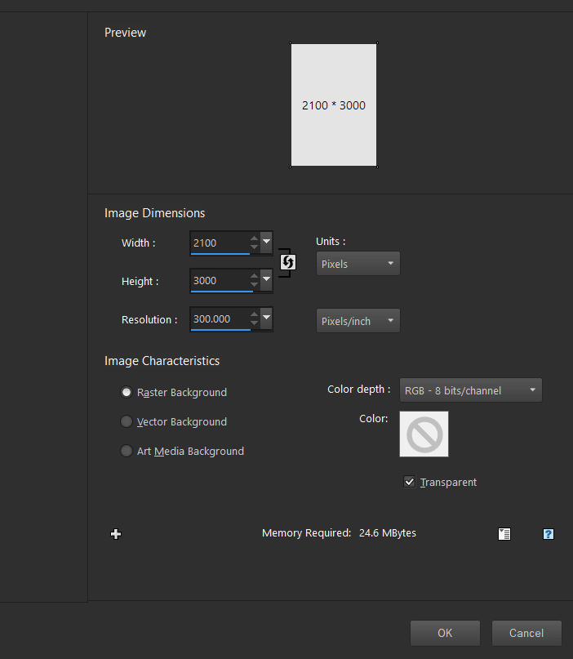Open the presets list icon beside the help icon

(x=504, y=534)
